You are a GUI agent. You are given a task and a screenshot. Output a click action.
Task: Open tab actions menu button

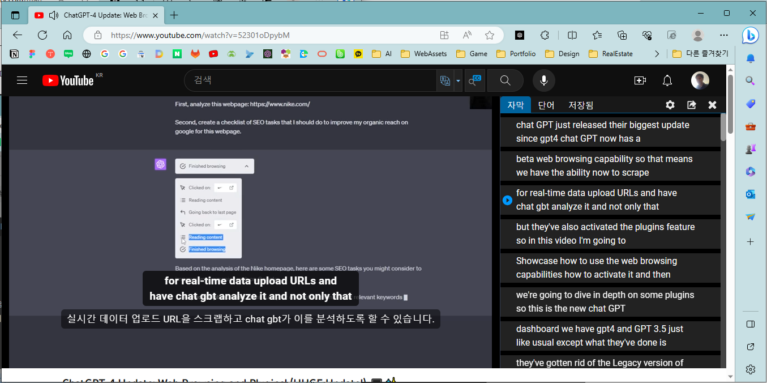click(15, 15)
